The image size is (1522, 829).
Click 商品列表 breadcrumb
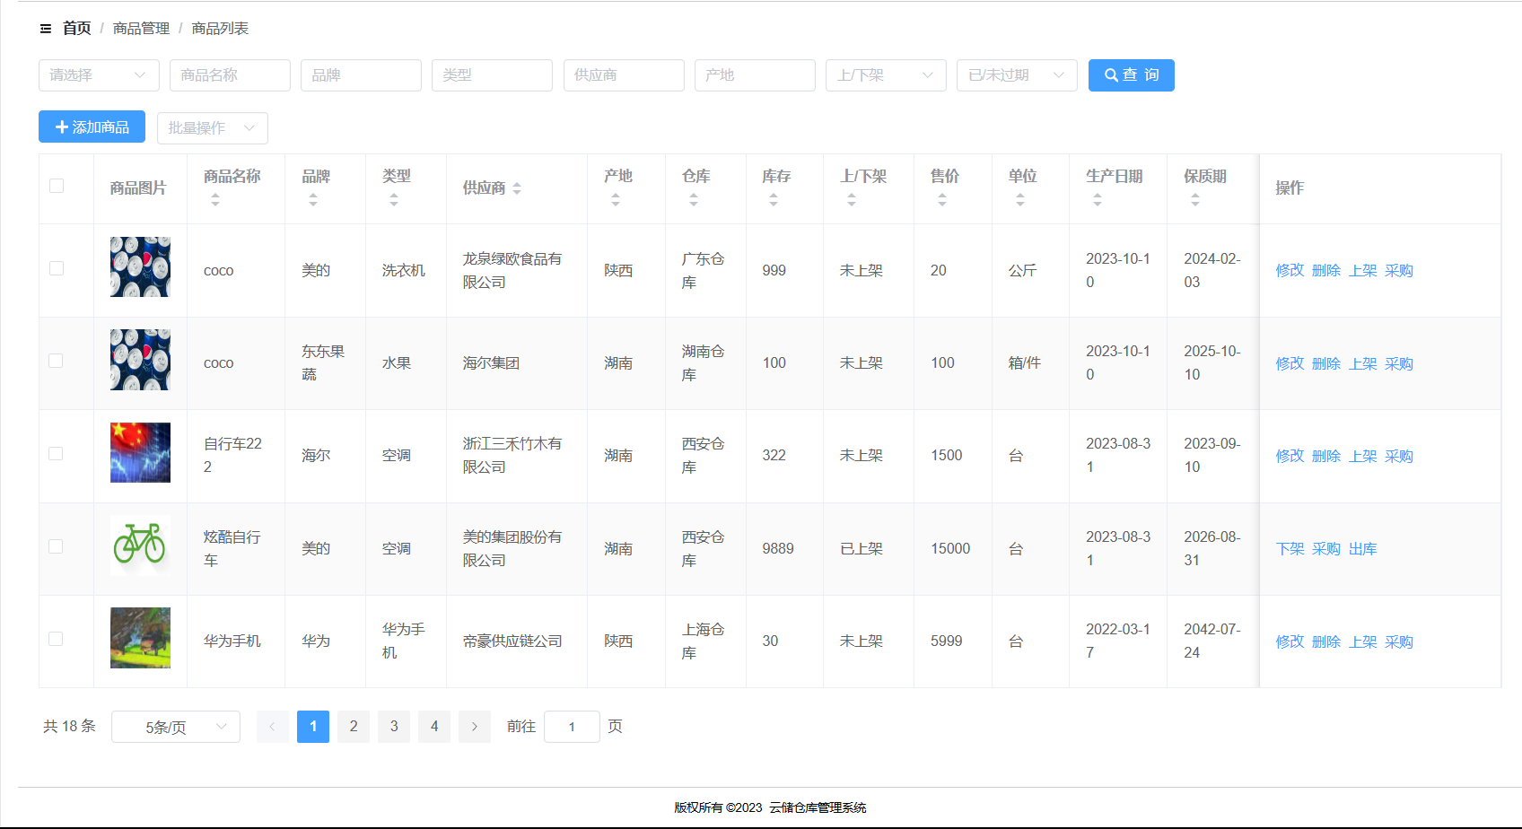[x=220, y=29]
